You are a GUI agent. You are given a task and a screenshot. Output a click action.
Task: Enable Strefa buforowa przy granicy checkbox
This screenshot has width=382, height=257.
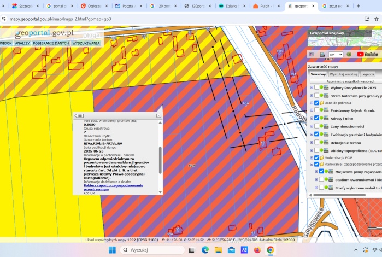point(316,95)
